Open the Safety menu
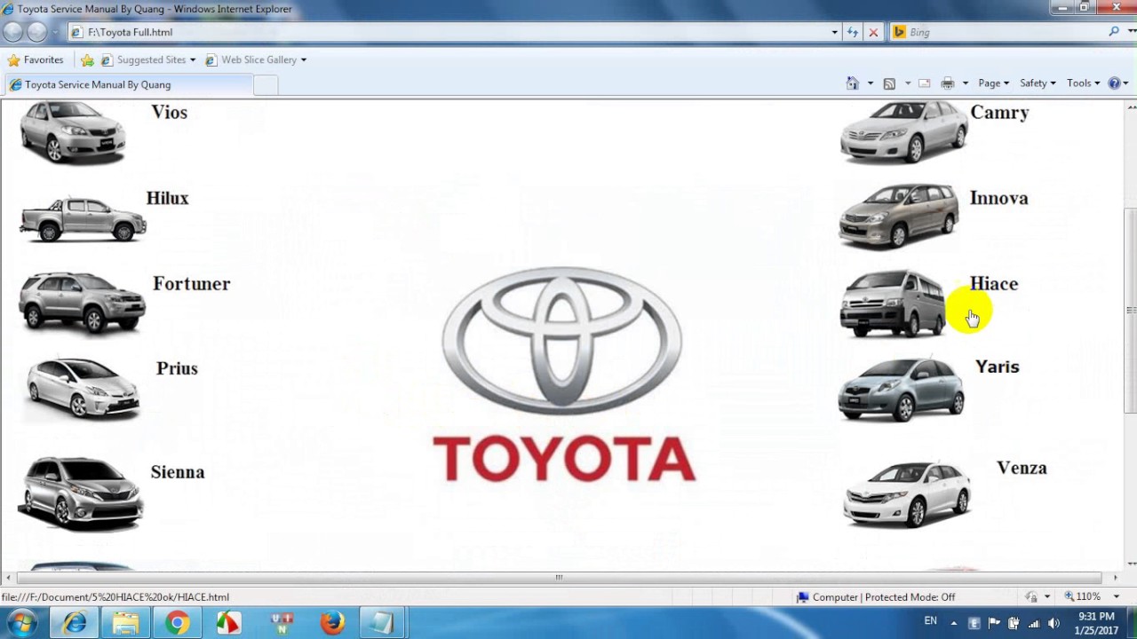The width and height of the screenshot is (1137, 639). click(1037, 83)
